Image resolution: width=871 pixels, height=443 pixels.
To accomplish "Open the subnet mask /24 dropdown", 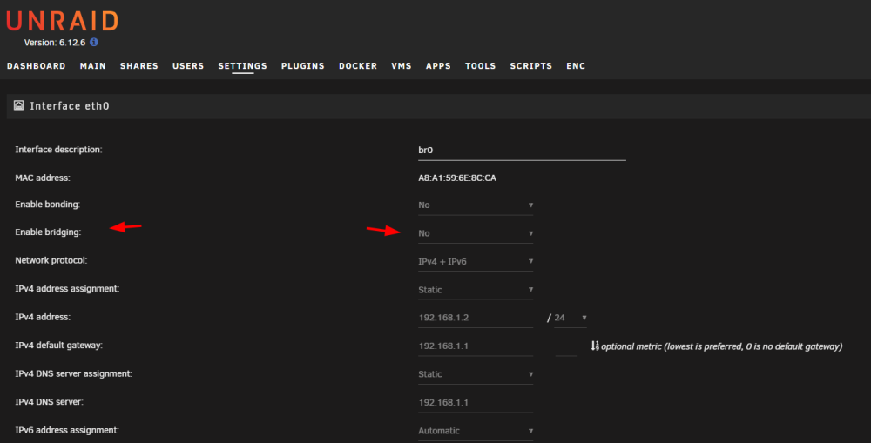I will click(571, 318).
